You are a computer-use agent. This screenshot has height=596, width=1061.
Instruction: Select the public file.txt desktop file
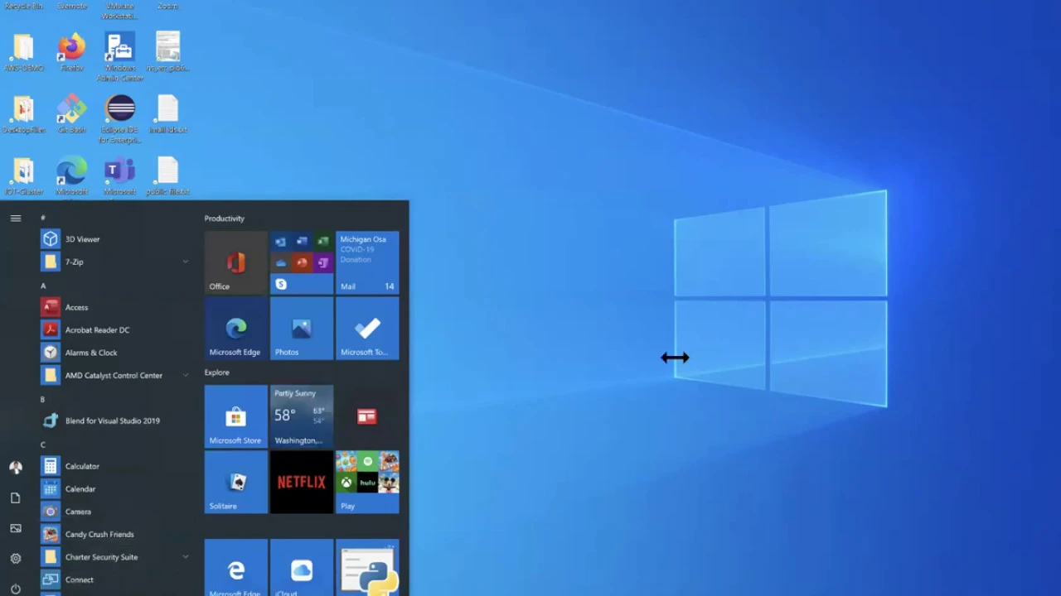pyautogui.click(x=167, y=176)
